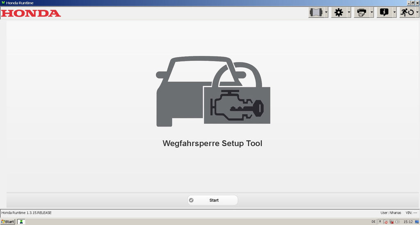Viewport: 420px width, 225px height.
Task: Restore down the Honda Runtime window
Action: (413, 3)
